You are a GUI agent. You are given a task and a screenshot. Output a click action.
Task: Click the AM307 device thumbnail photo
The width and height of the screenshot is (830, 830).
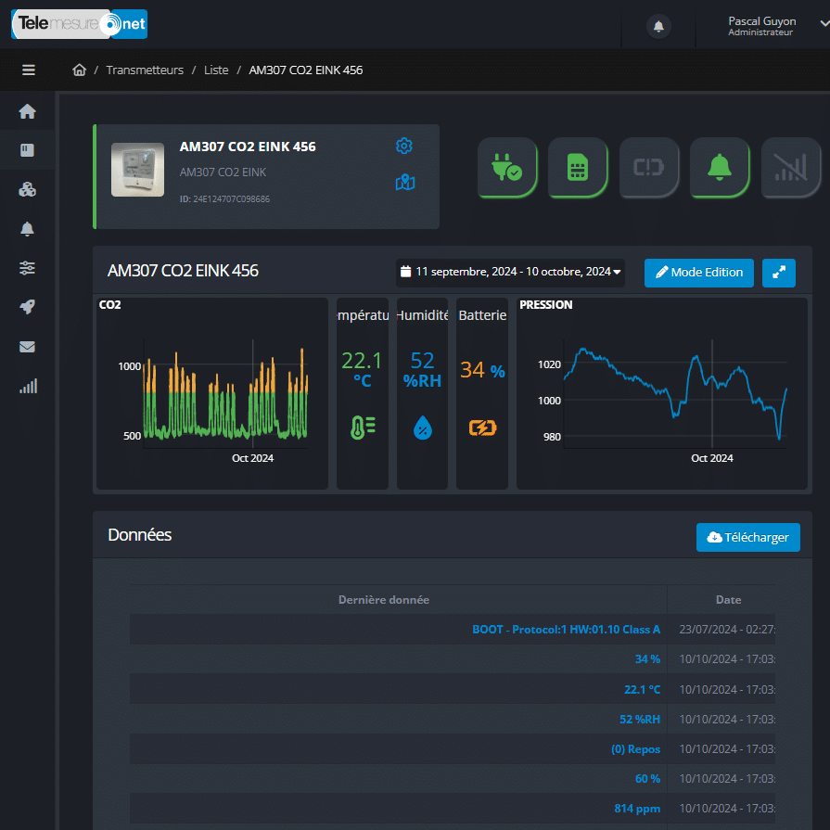pos(137,170)
